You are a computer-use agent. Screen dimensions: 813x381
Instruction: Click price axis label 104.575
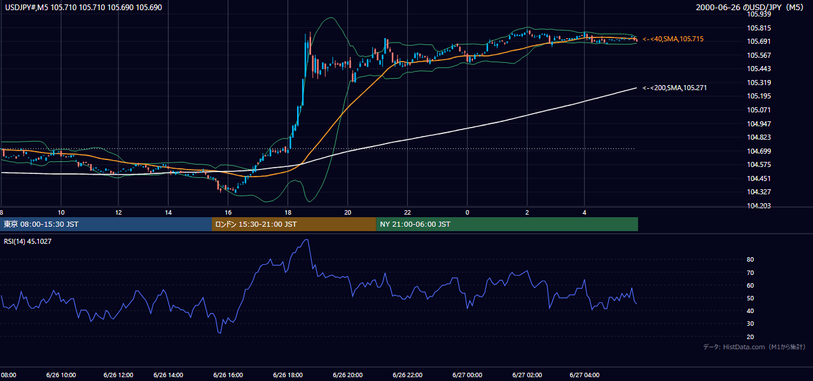[x=759, y=164]
